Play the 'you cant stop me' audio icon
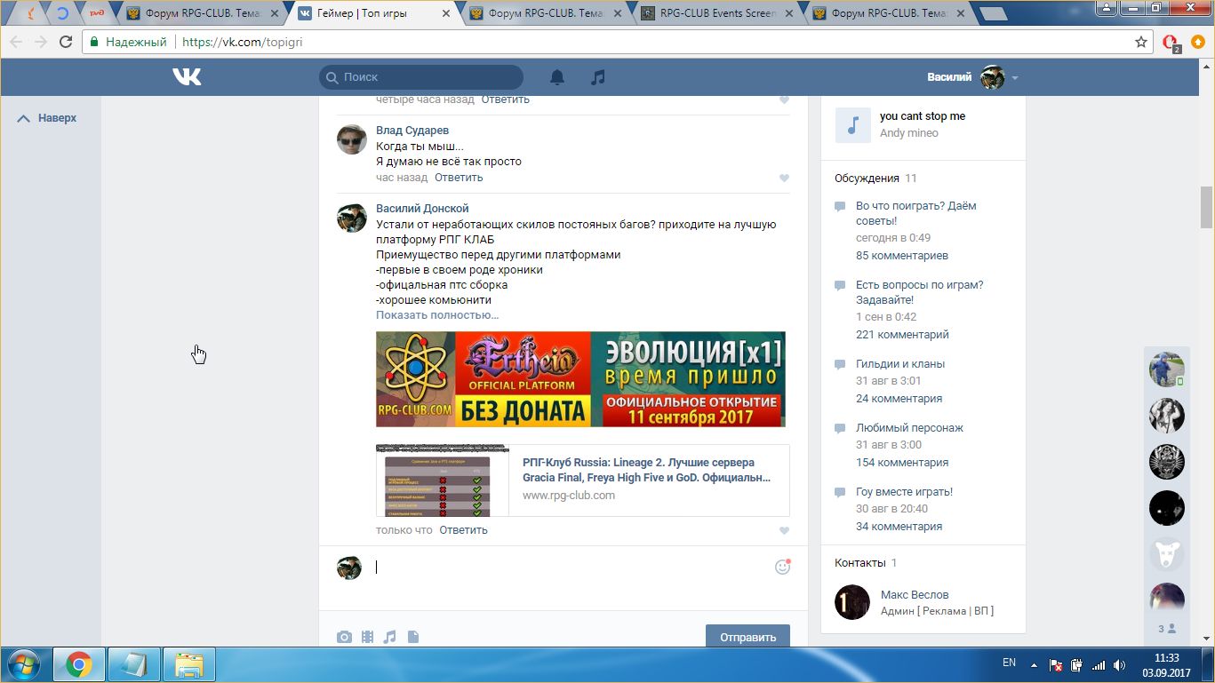Viewport: 1215px width, 683px height. click(x=852, y=125)
